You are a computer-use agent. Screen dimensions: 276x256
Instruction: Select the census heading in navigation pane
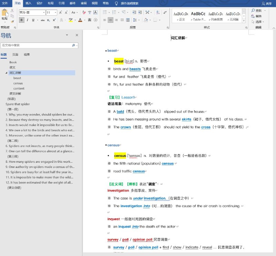18,83
